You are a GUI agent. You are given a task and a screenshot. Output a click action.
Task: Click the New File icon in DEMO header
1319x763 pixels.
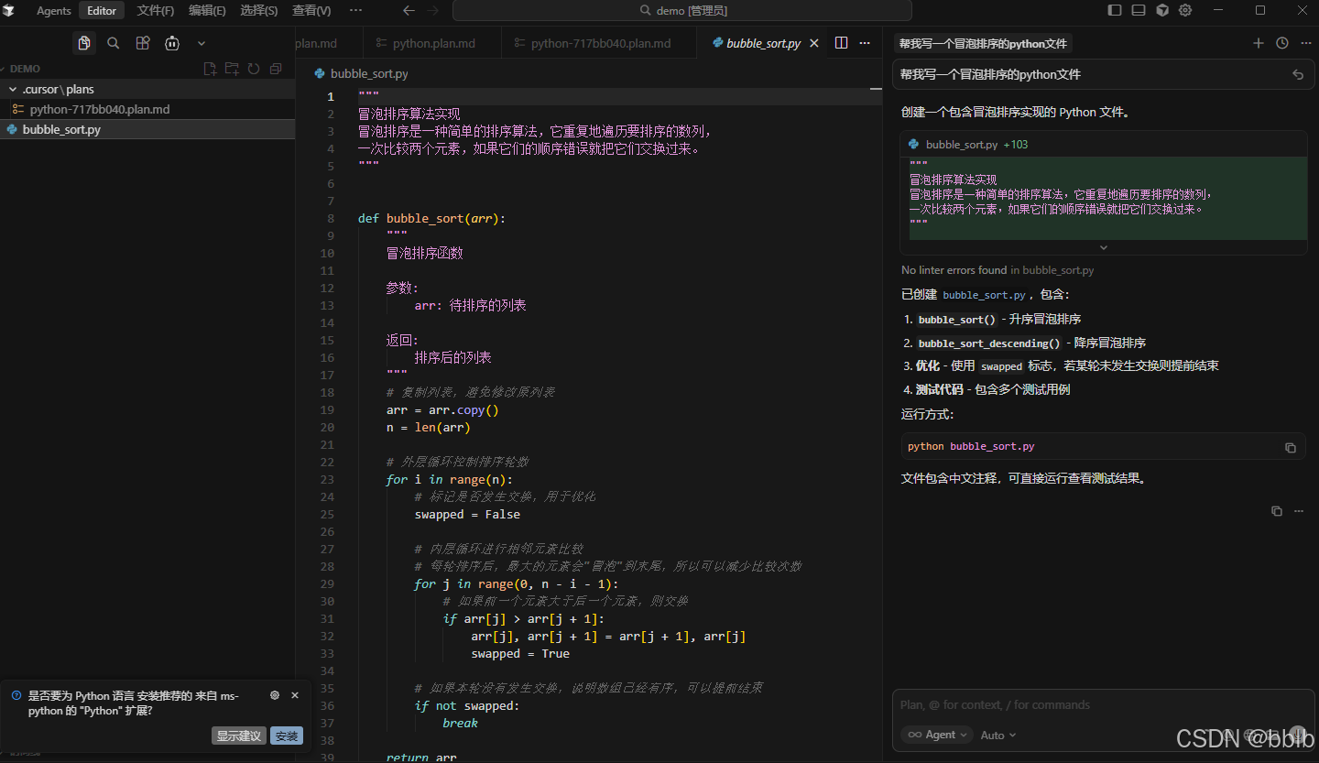tap(210, 69)
